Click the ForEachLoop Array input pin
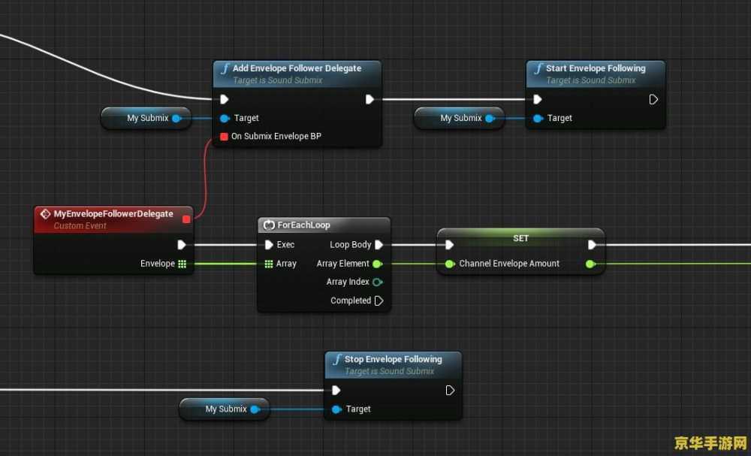Viewport: 751px width, 456px height. pyautogui.click(x=269, y=264)
